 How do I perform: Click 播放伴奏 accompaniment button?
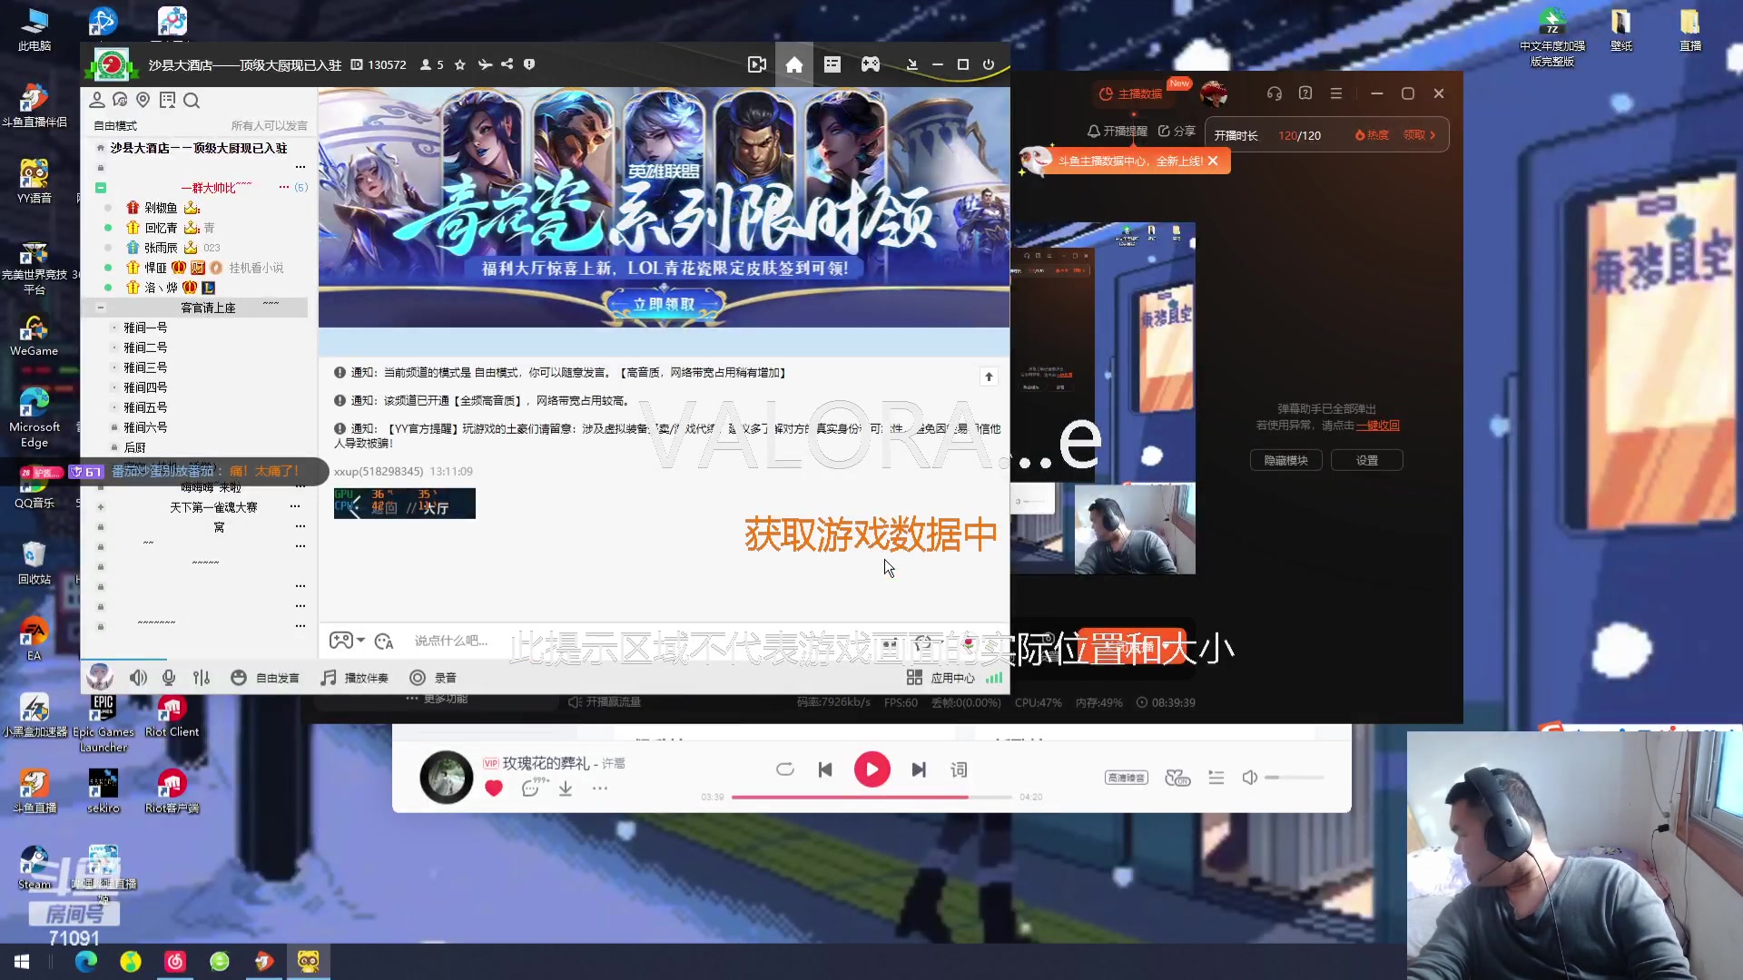coord(355,678)
